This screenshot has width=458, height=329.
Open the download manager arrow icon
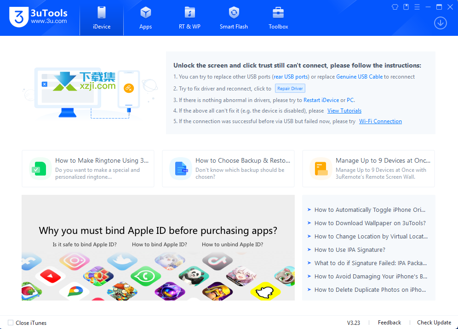click(x=440, y=23)
